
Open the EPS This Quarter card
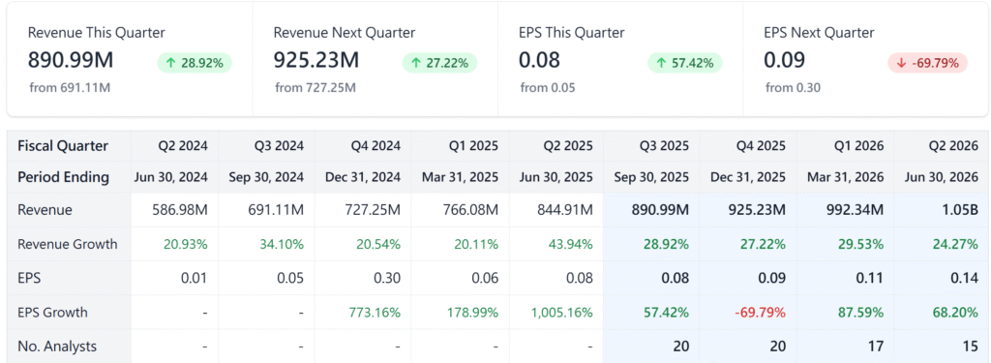(620, 60)
